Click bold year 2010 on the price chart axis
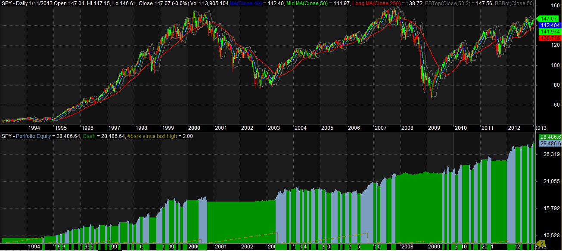Viewport: 562px width, 251px height. pos(461,128)
